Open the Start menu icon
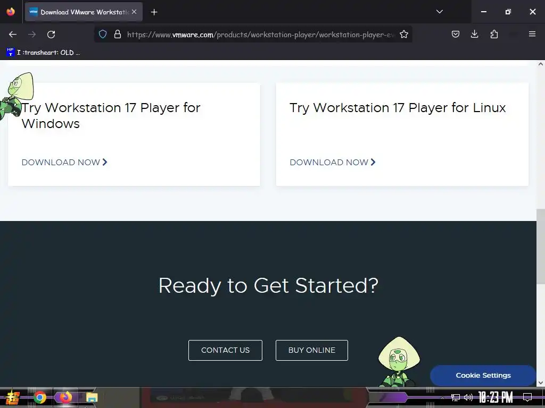This screenshot has width=545, height=408. [x=13, y=397]
